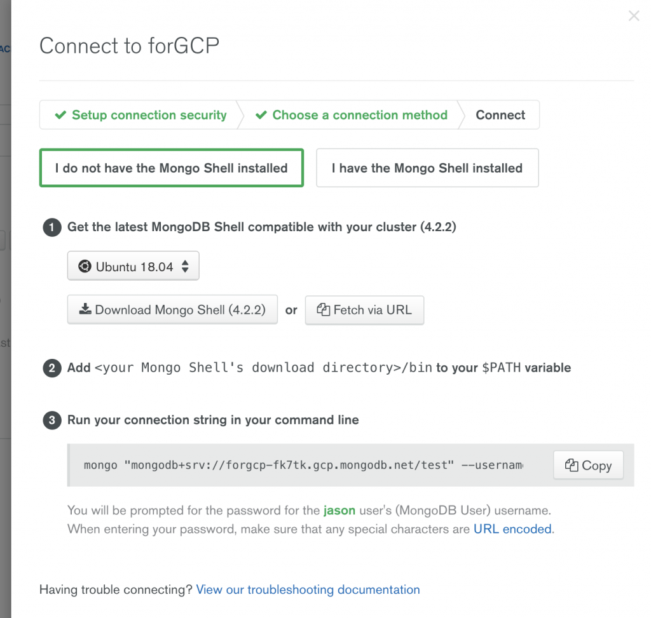Click the mongo connection string text field
651x618 pixels.
(x=303, y=466)
